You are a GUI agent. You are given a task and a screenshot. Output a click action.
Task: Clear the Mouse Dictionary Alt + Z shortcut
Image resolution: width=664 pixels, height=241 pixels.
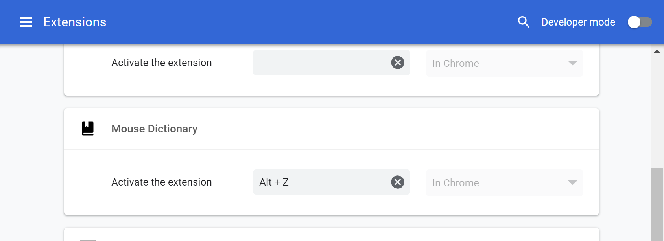click(397, 182)
